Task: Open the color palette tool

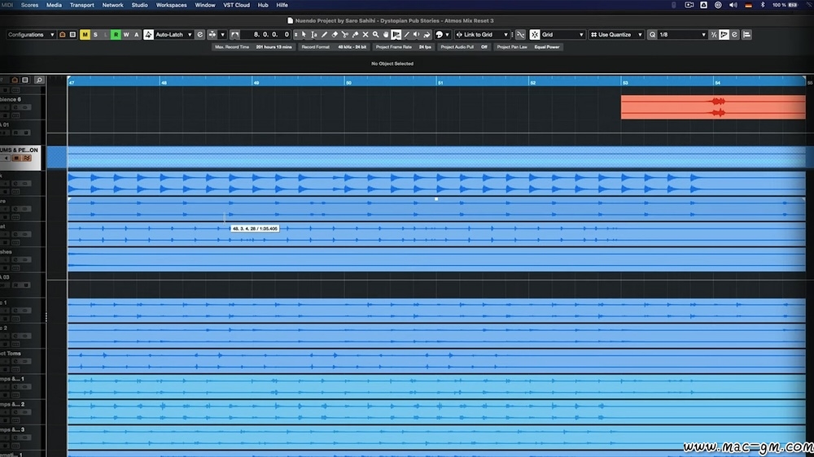Action: (440, 35)
